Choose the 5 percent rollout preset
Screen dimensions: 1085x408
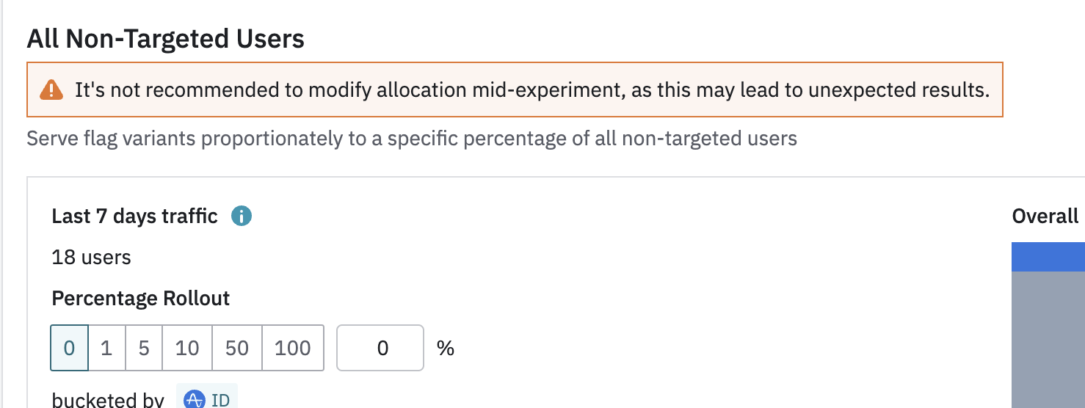(x=144, y=348)
